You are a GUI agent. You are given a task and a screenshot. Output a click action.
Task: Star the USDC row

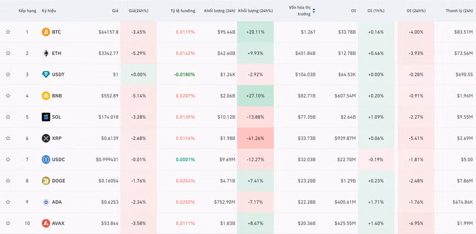coord(8,159)
